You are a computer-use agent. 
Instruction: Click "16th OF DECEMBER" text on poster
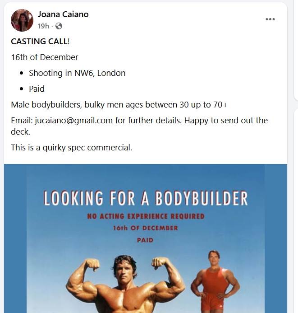point(146,228)
